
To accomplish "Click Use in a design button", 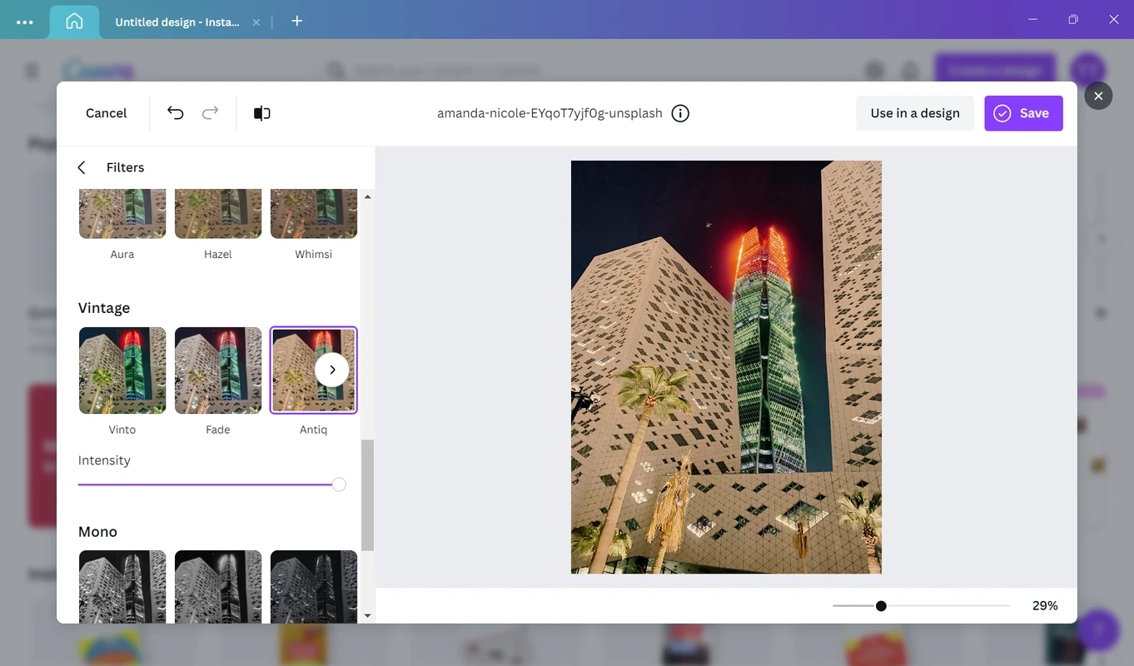I will click(915, 113).
